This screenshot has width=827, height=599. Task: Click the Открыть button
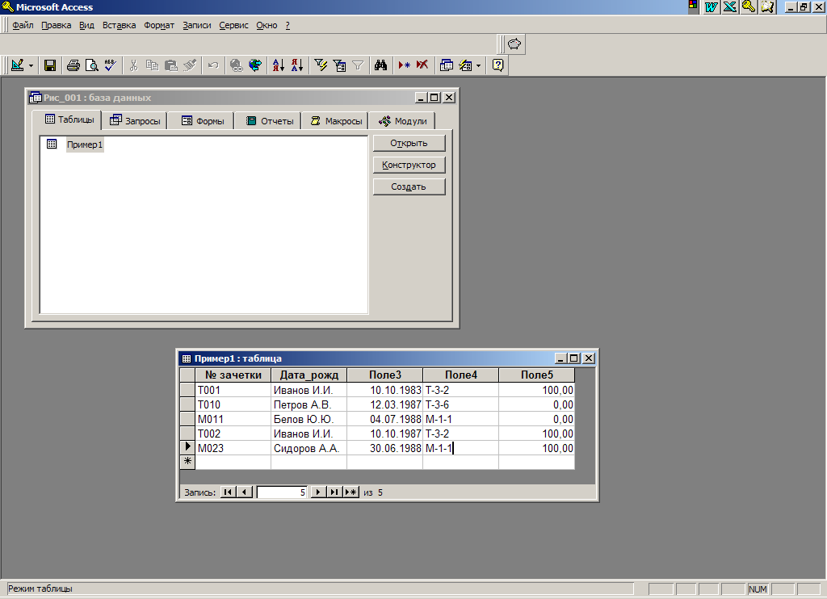(x=409, y=143)
